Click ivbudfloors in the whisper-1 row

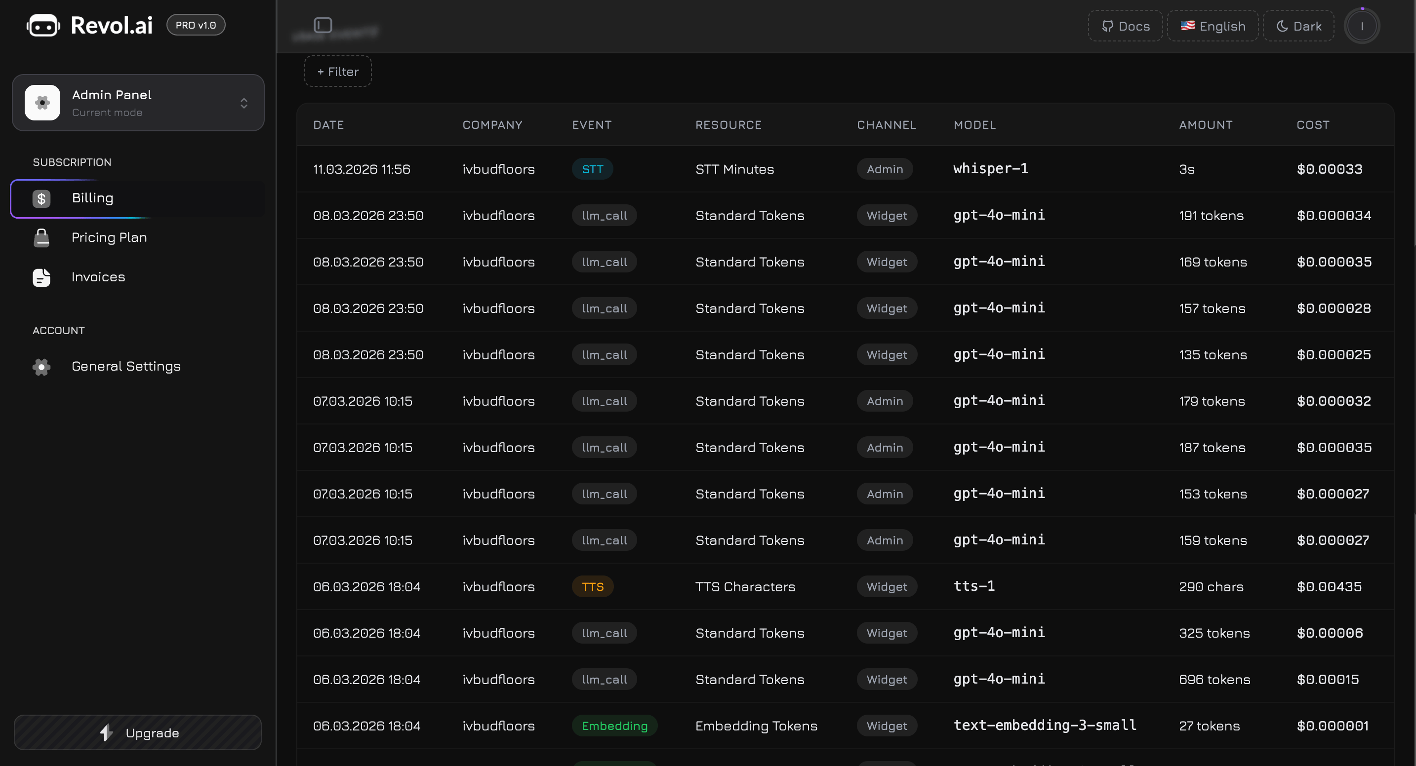pos(498,169)
